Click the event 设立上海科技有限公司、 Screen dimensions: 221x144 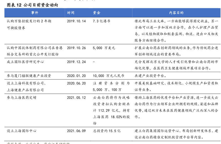click(26, 83)
